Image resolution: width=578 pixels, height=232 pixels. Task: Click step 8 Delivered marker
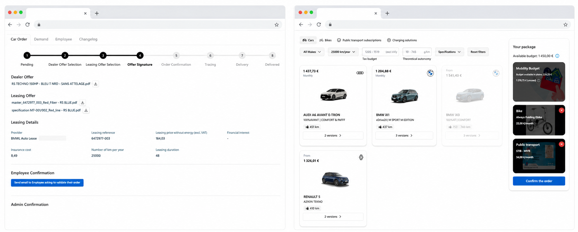pyautogui.click(x=272, y=55)
